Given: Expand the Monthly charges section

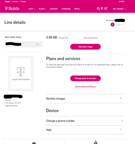Looking at the screenshot, I should tap(85, 99).
